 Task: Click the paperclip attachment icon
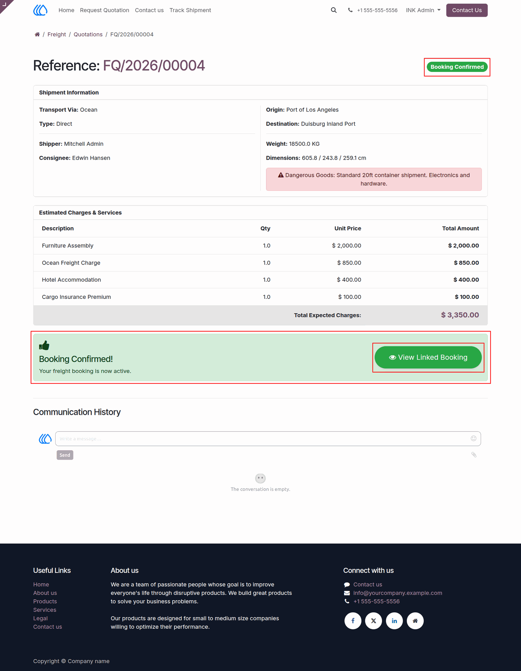tap(474, 455)
